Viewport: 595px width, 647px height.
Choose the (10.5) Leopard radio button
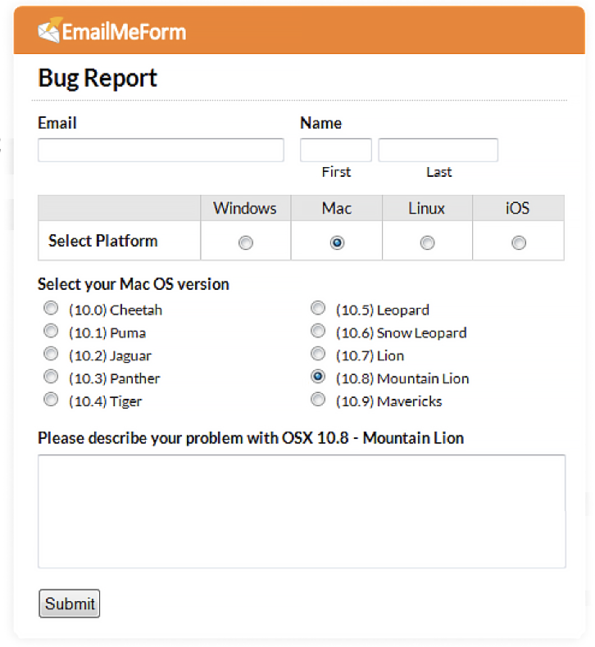318,308
